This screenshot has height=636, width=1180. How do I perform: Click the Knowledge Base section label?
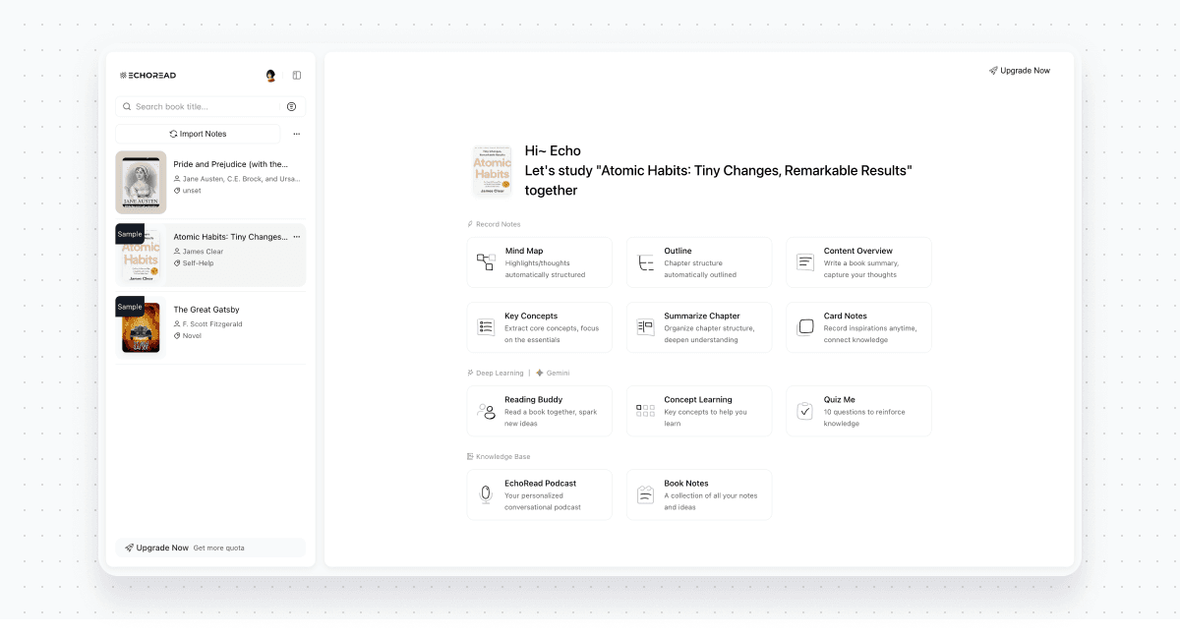click(x=503, y=456)
